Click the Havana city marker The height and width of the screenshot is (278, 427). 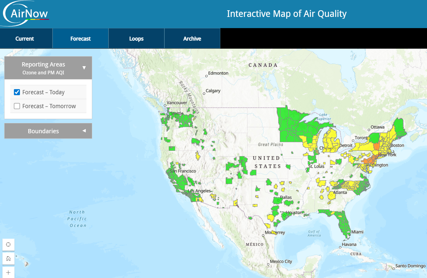tap(340, 247)
